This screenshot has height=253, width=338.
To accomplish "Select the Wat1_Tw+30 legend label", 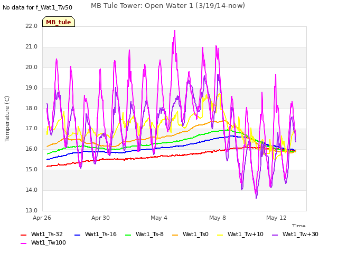I will tap(301, 234).
